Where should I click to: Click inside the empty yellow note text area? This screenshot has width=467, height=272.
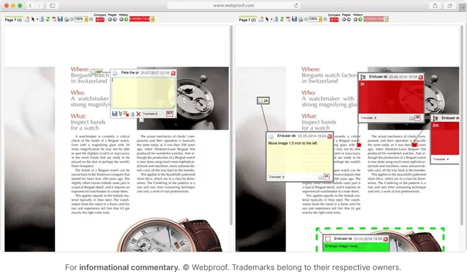143,93
